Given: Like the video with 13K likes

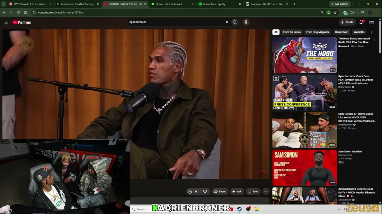Looking at the screenshot, I should (193, 192).
